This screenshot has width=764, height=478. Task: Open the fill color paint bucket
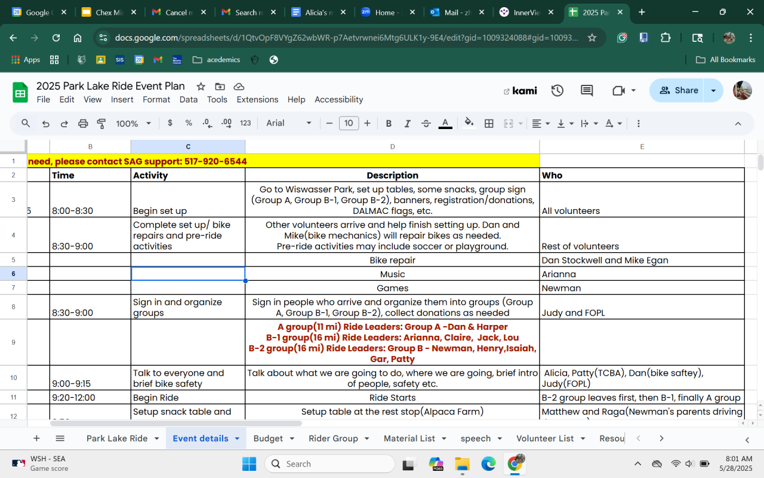469,124
